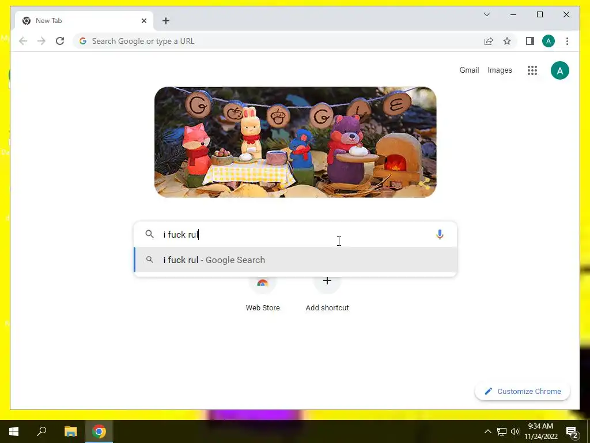This screenshot has width=590, height=443.
Task: Open the Chrome profile avatar in toolbar
Action: (x=549, y=41)
